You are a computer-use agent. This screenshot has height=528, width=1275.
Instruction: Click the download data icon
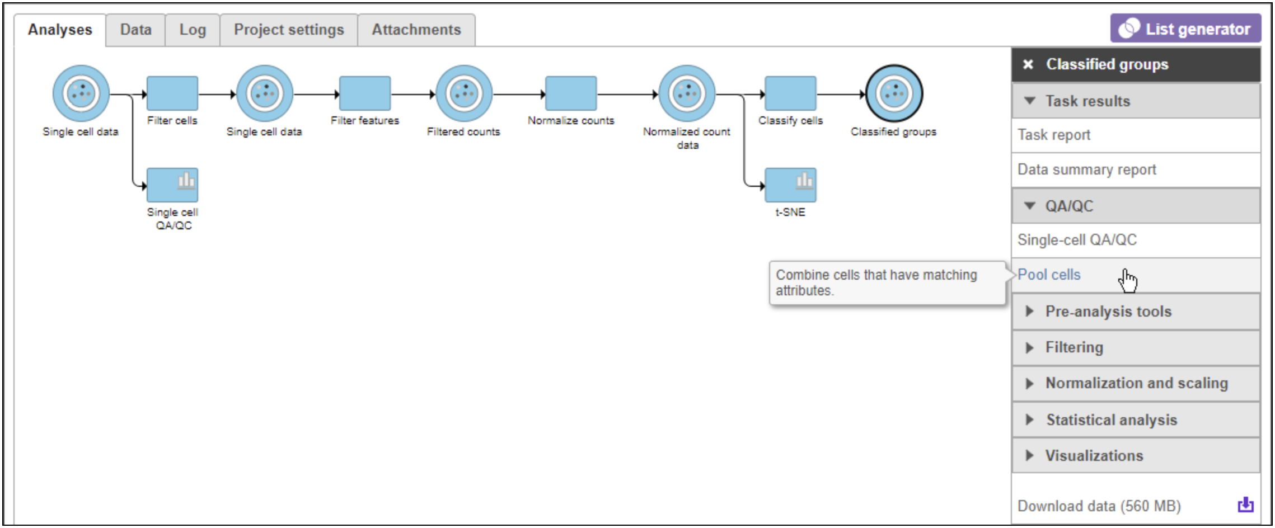point(1245,505)
